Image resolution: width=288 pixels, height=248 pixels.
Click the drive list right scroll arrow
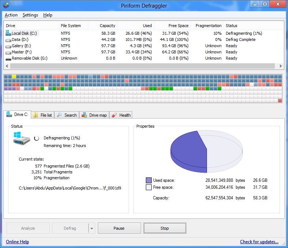(280, 66)
